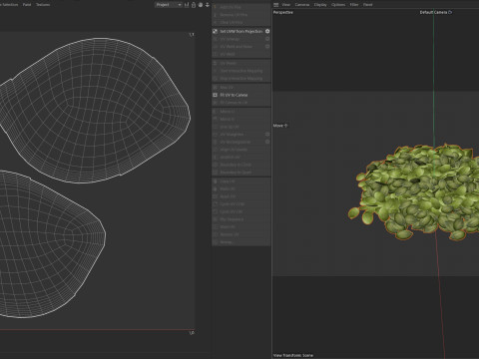
Task: Click the Paste UV icon
Action: coord(215,188)
